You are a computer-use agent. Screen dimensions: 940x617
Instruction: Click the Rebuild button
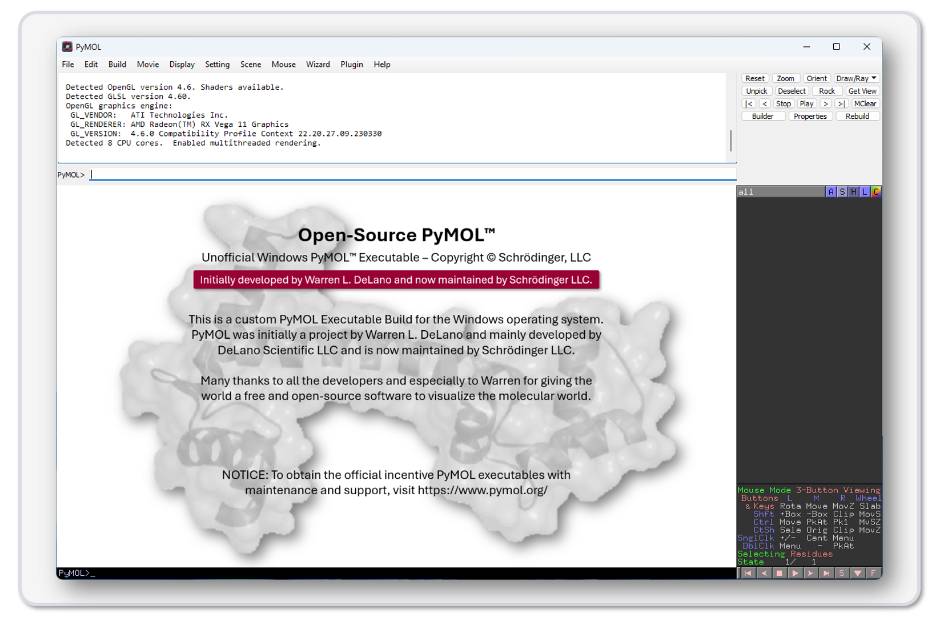pos(858,116)
